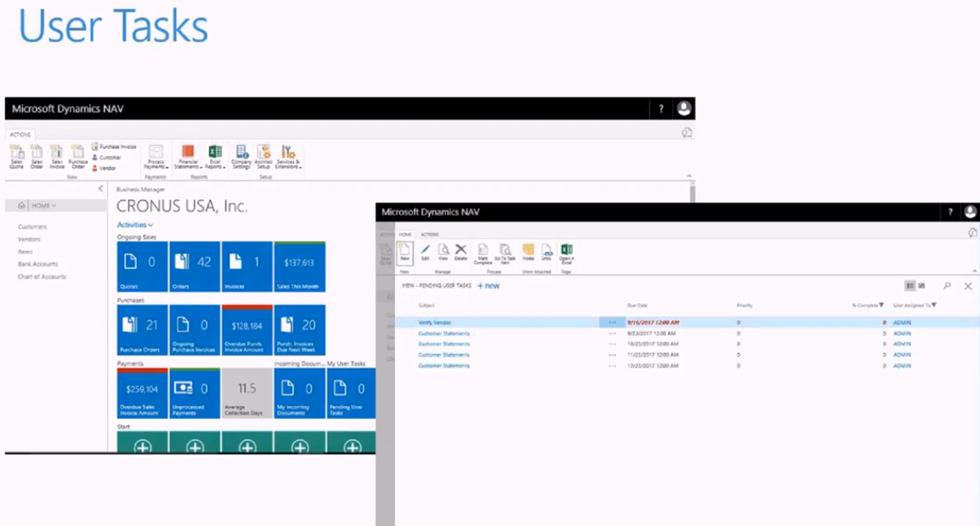Open the User Assigned To column filter
This screenshot has width=980, height=526.
pyautogui.click(x=934, y=305)
